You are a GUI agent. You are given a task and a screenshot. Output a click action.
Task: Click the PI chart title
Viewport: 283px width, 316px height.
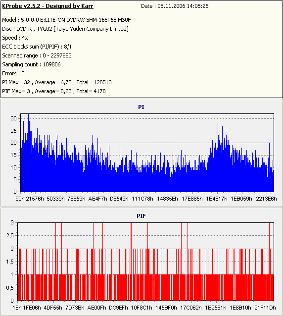tap(141, 107)
